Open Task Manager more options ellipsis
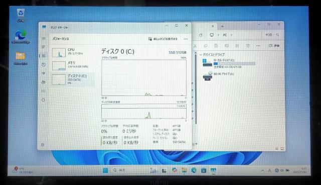 point(186,39)
